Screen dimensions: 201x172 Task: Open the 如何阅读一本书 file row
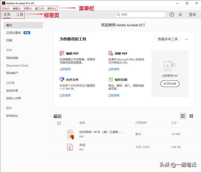point(124,134)
